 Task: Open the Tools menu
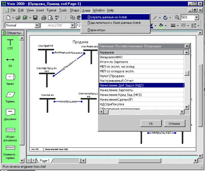[63, 10]
